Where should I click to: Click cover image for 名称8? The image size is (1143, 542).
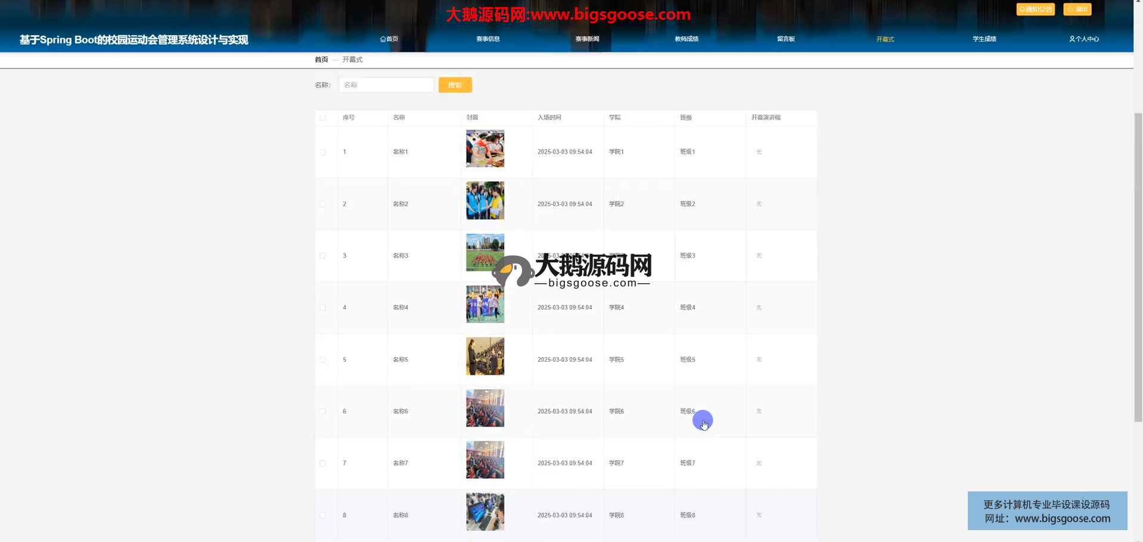pyautogui.click(x=484, y=512)
